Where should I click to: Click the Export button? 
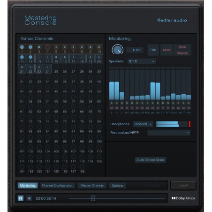click(183, 185)
